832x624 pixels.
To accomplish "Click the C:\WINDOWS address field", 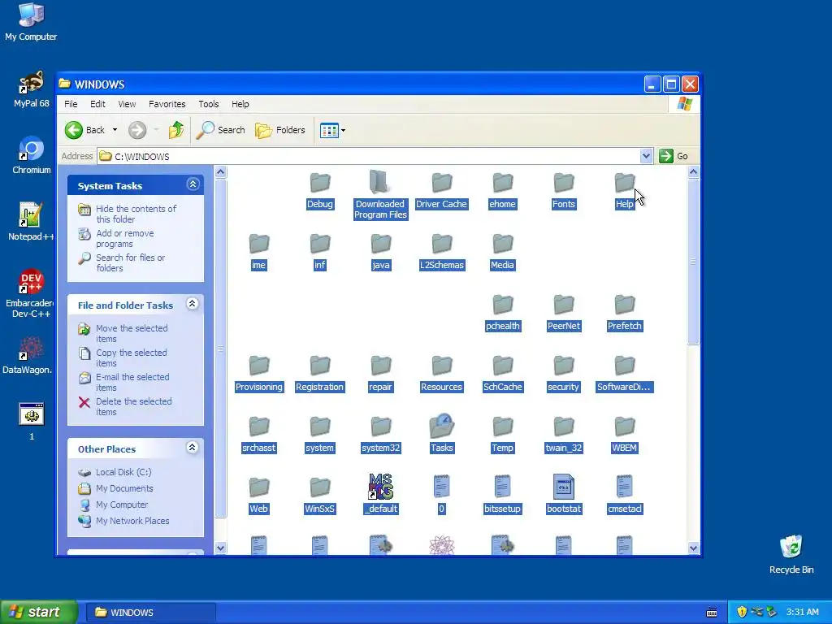I will click(x=369, y=156).
